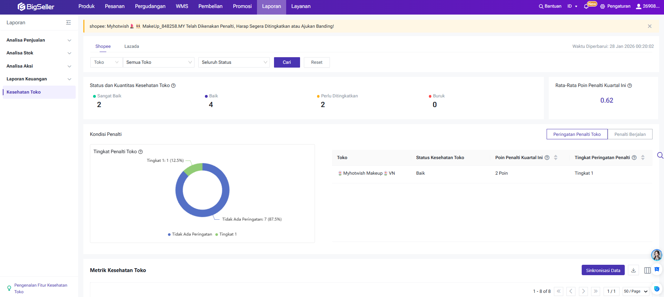Collapse the Laporan sidebar menu icon
The image size is (664, 297).
68,23
